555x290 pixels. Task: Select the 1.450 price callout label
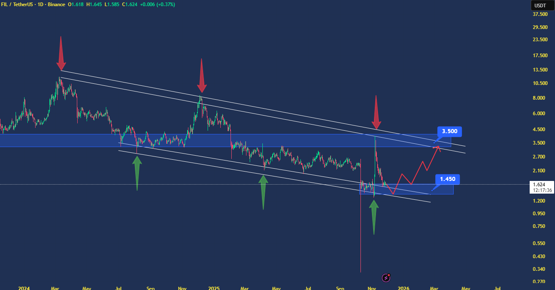pos(448,179)
